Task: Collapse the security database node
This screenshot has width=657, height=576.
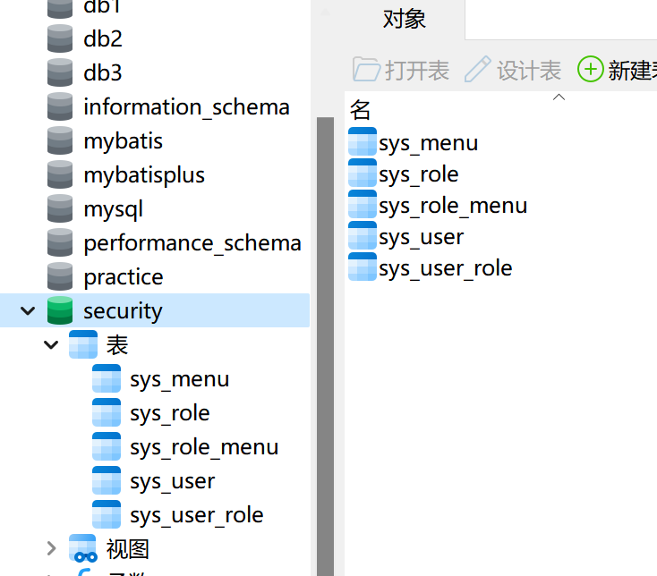Action: click(x=29, y=311)
